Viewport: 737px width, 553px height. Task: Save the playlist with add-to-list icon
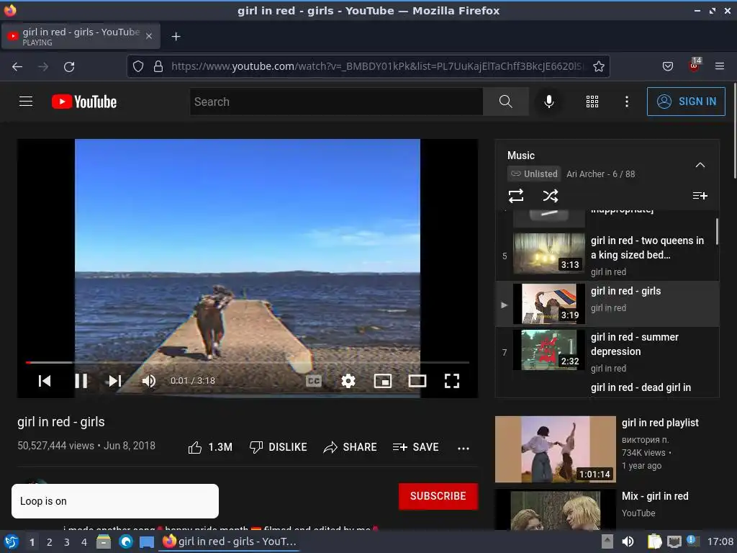(700, 196)
